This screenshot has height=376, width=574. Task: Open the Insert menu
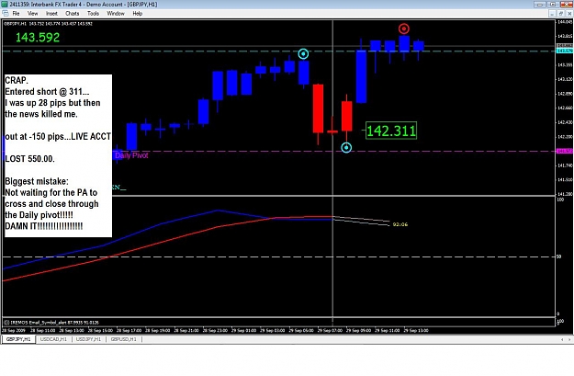point(51,14)
